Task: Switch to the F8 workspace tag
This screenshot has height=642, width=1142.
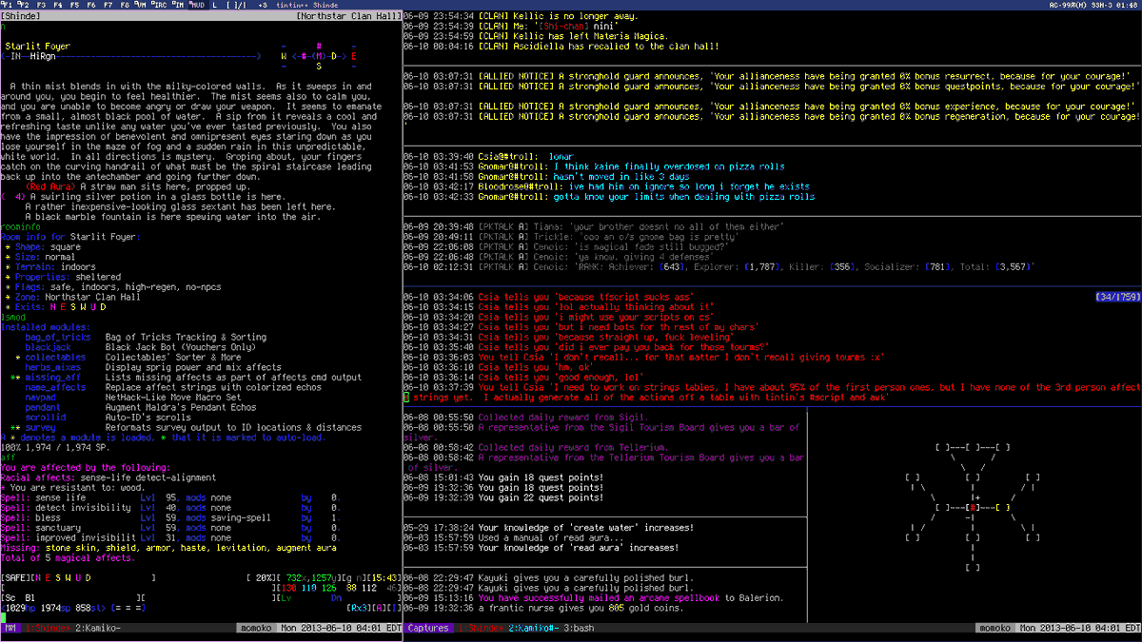Action: pyautogui.click(x=123, y=5)
